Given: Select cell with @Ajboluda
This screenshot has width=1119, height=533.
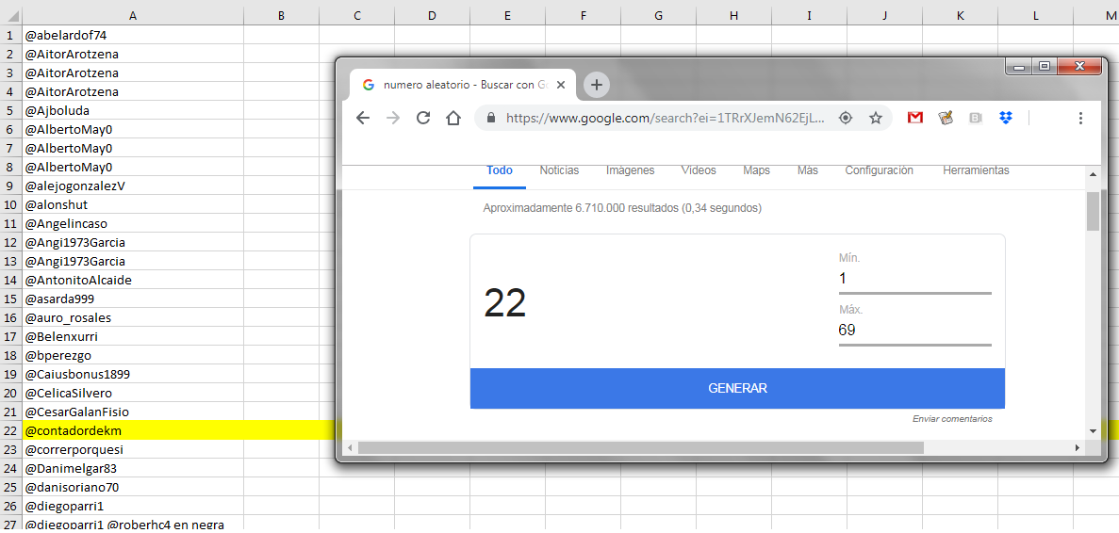Looking at the screenshot, I should pos(133,110).
